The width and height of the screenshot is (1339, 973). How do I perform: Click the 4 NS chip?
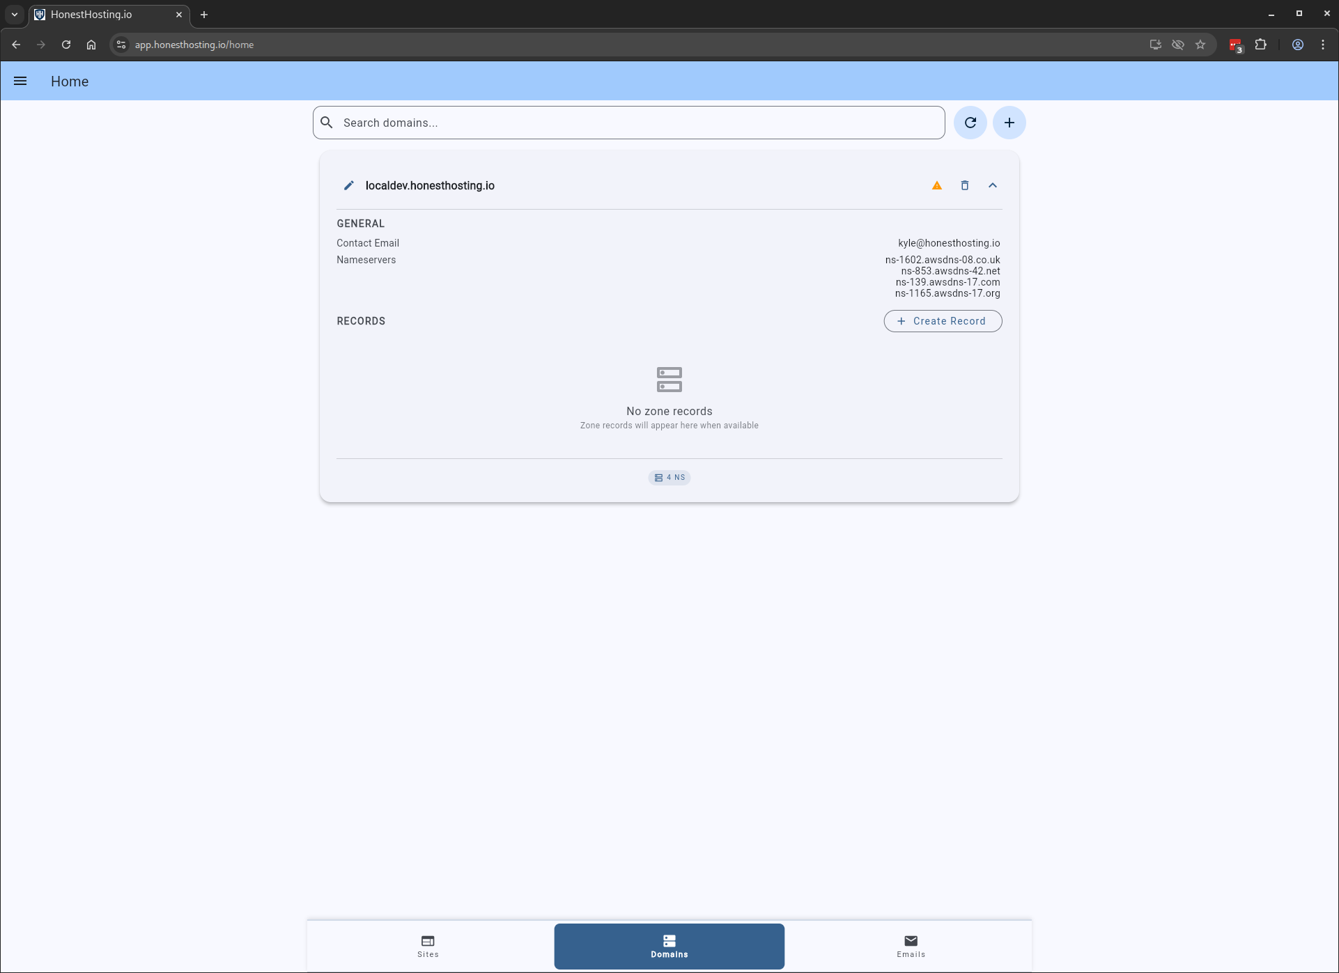[669, 478]
